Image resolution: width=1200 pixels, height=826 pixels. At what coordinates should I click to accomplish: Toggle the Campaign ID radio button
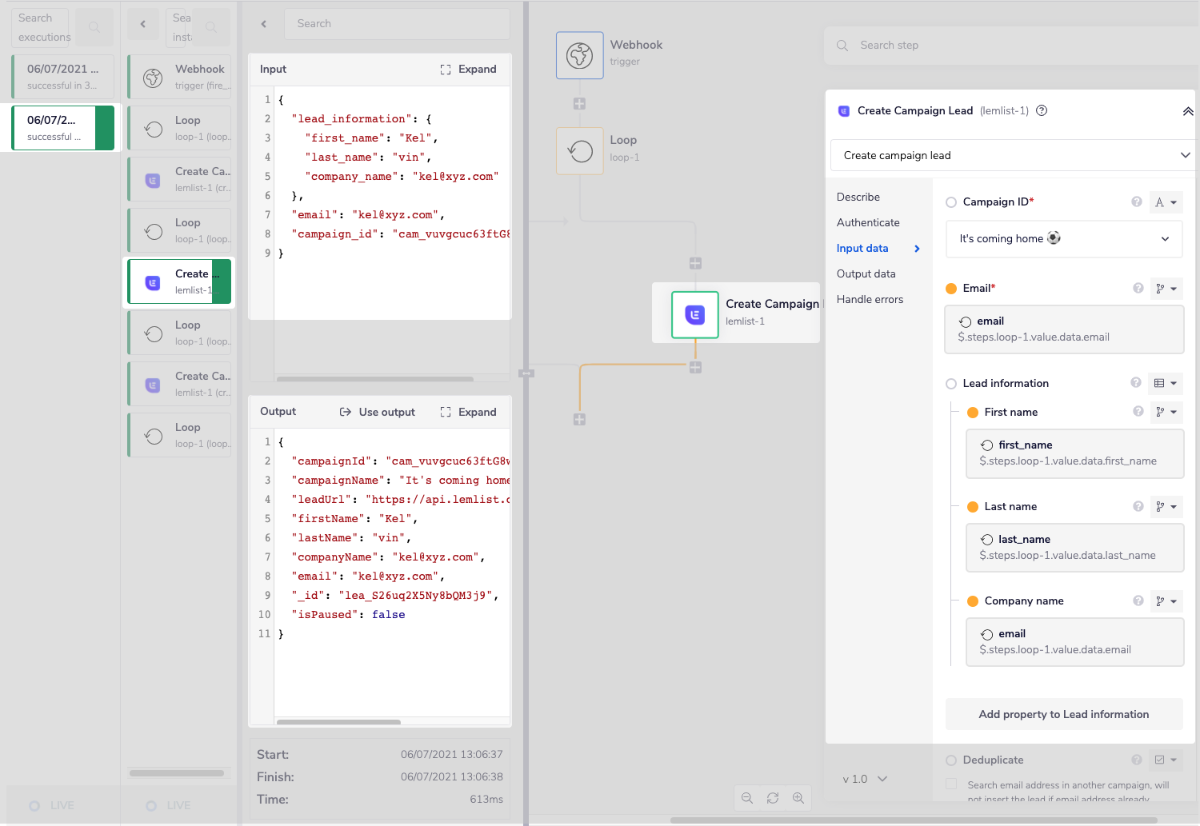click(951, 202)
